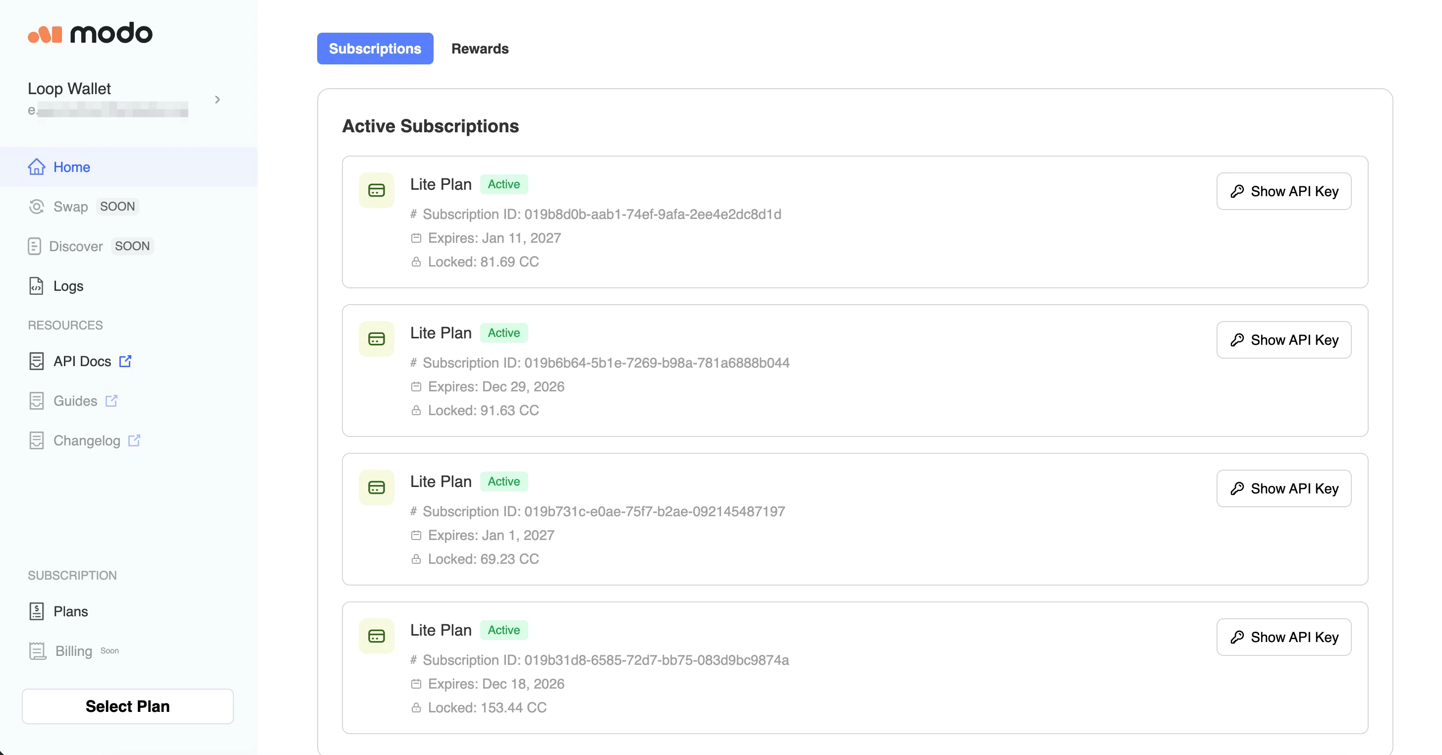Image resolution: width=1442 pixels, height=755 pixels.
Task: Click the Plans receipt icon in sidebar
Action: [36, 611]
